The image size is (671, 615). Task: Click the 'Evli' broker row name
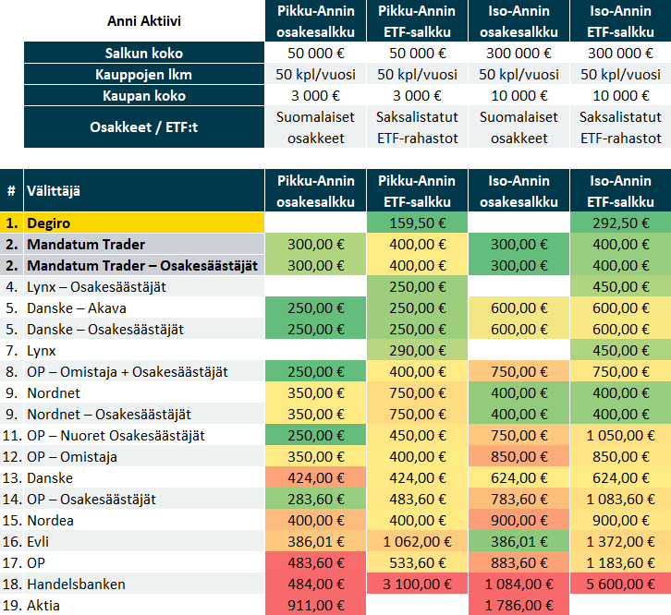pos(144,541)
